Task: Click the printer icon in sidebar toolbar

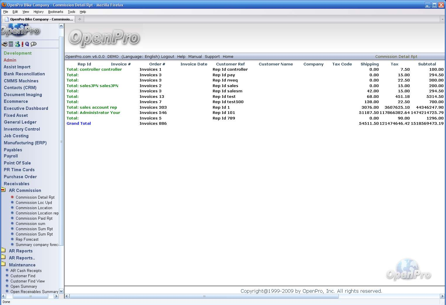Action: pyautogui.click(x=4, y=44)
